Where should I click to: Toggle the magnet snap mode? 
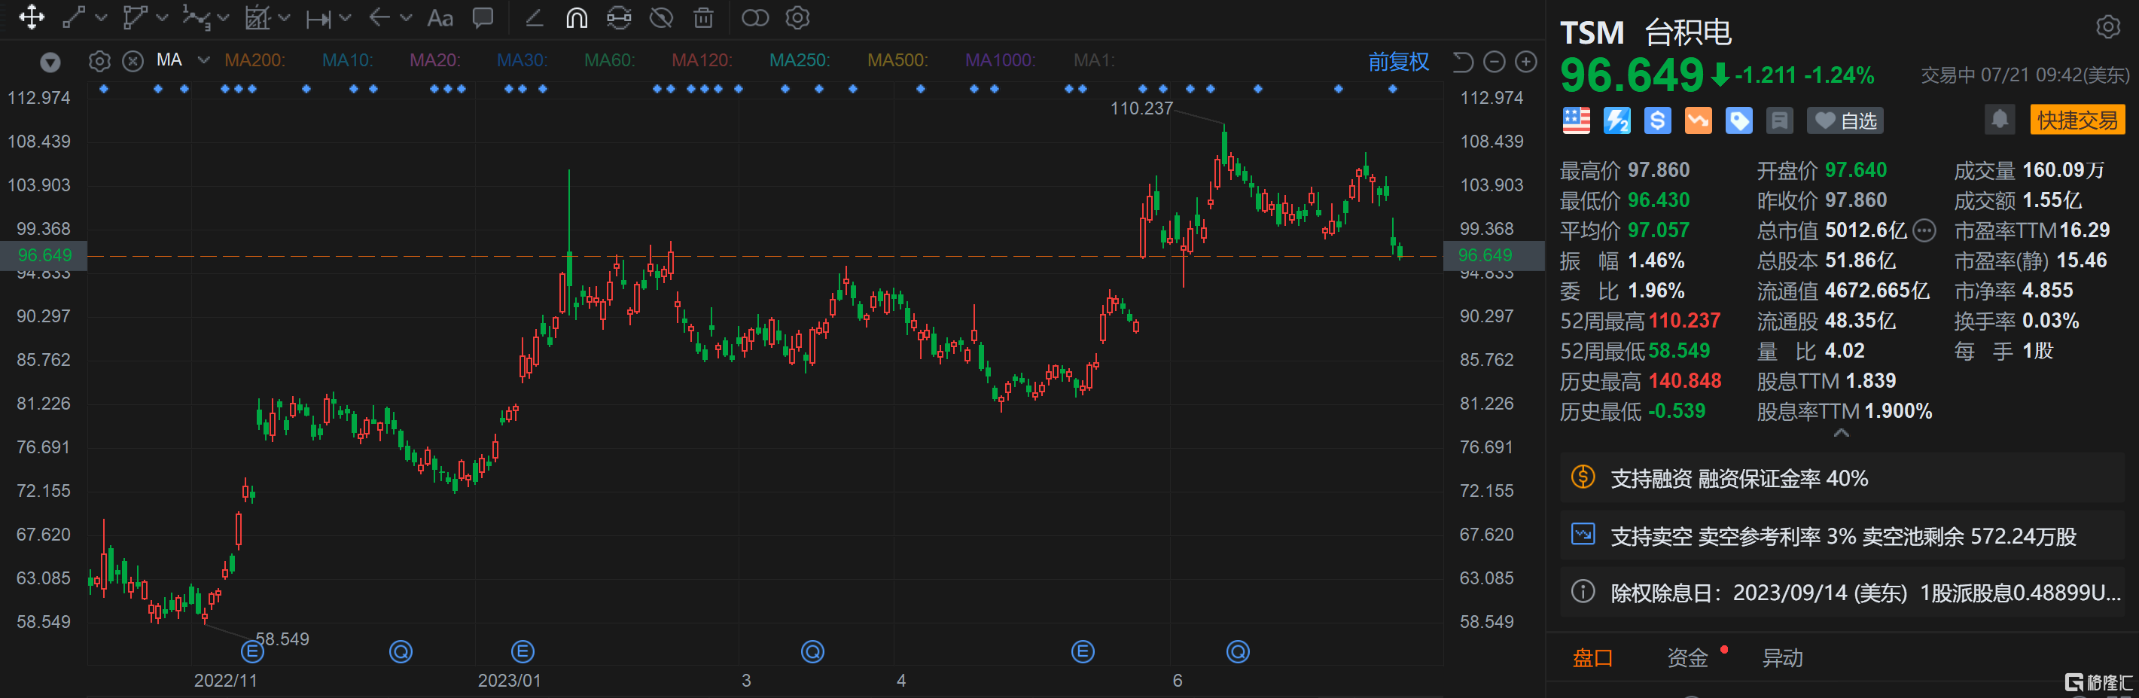pyautogui.click(x=576, y=17)
